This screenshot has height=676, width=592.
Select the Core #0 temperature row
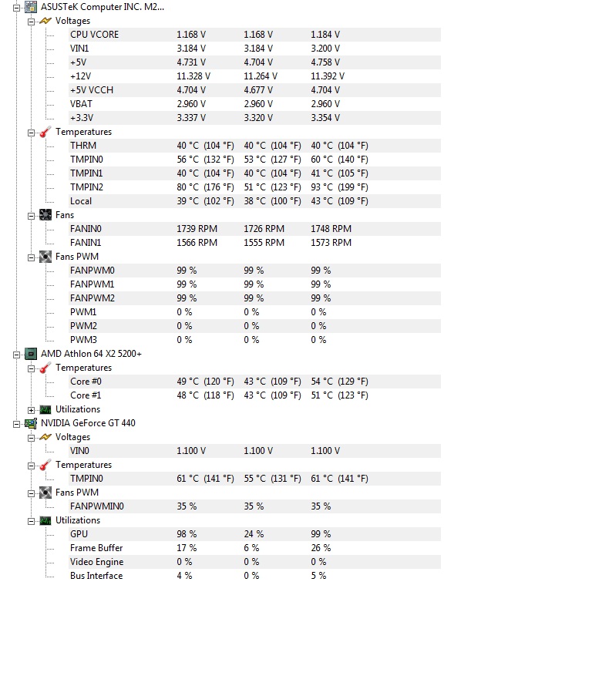[86, 382]
